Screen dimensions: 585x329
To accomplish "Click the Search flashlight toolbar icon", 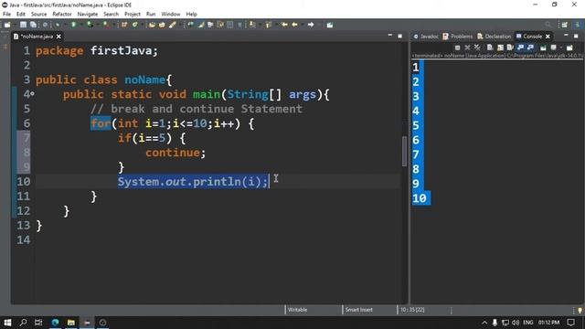I will click(172, 25).
